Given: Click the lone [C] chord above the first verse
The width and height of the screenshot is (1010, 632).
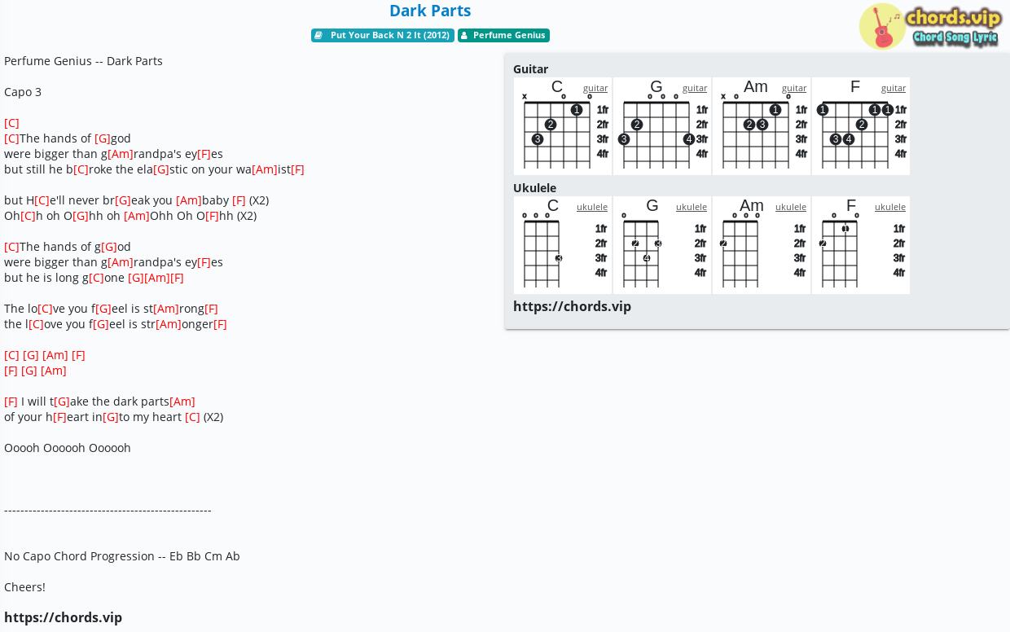Looking at the screenshot, I should [11, 123].
